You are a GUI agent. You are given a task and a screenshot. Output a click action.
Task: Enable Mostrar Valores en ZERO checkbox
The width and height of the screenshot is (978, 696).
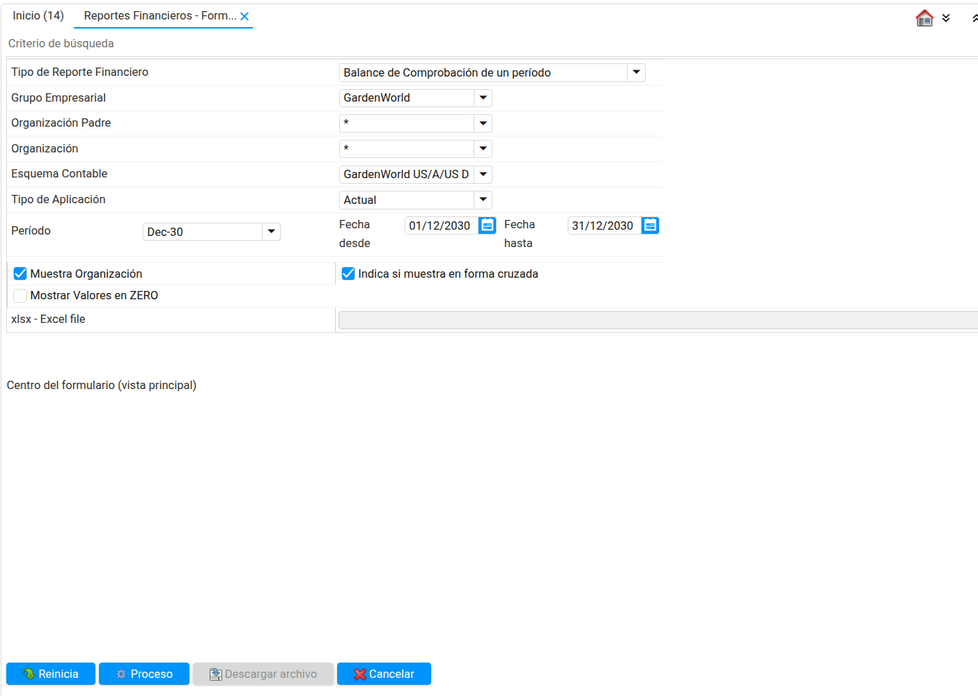20,296
